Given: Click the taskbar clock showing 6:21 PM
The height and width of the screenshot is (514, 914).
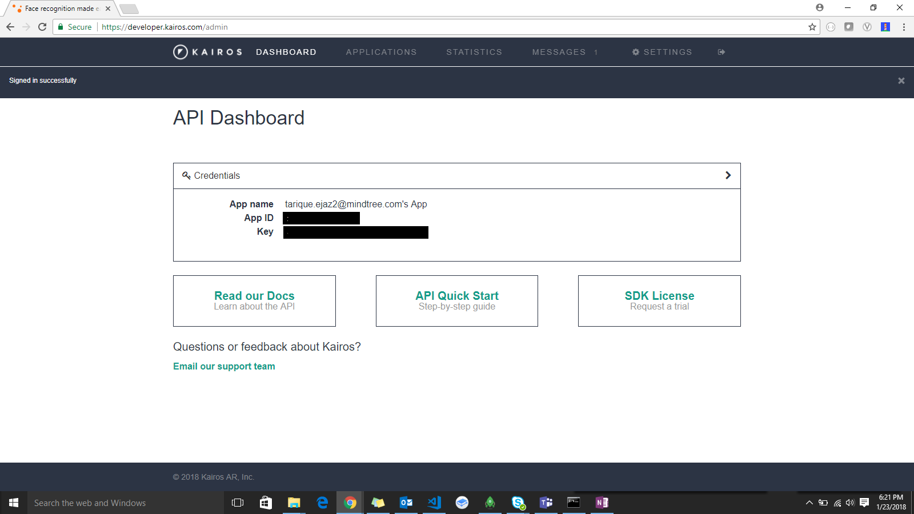Looking at the screenshot, I should point(891,502).
